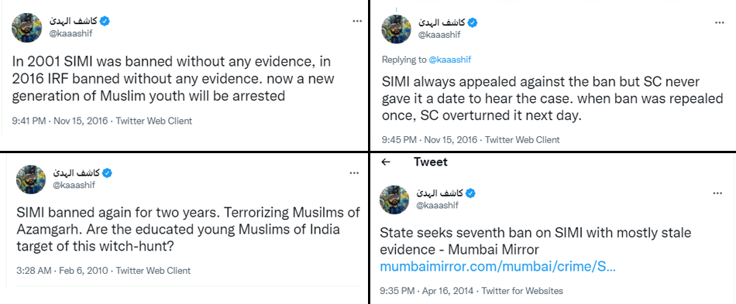Open more options on the Mumbai Mirror tweet
Screen dimensions: 736x304
[717, 193]
